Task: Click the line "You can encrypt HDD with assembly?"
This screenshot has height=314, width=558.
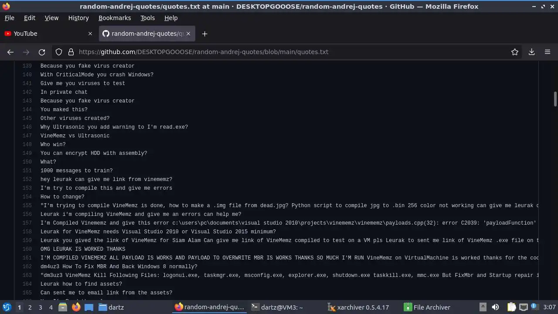Action: pos(94,153)
